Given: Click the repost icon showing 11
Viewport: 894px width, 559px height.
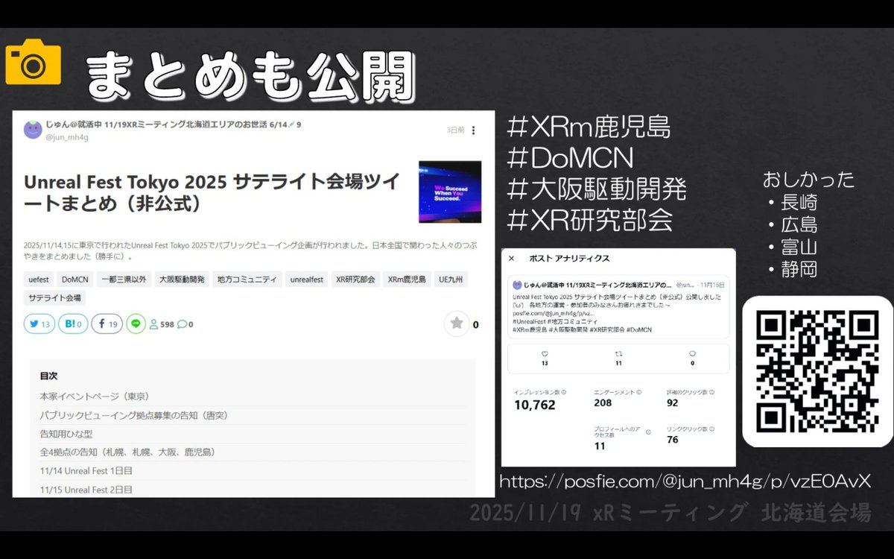Looking at the screenshot, I should [x=618, y=354].
